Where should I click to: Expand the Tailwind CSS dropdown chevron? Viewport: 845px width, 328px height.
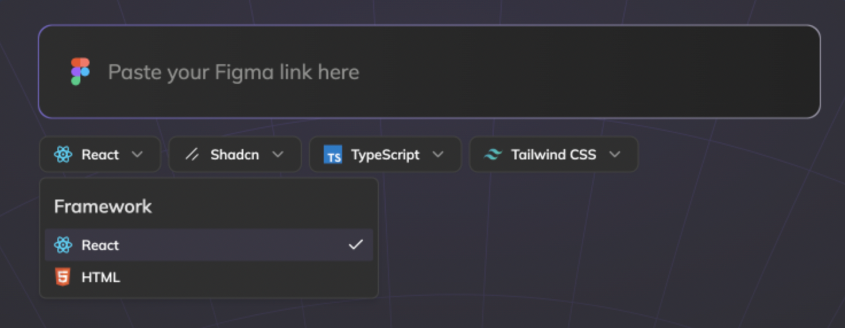(x=615, y=154)
